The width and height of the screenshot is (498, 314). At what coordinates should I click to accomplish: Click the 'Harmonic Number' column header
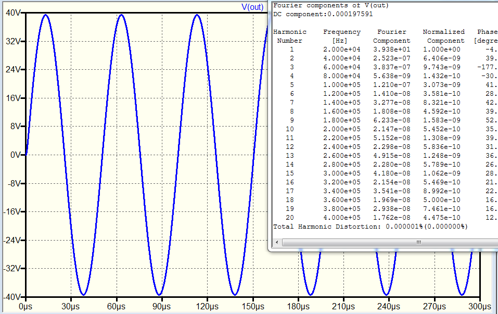(x=290, y=36)
